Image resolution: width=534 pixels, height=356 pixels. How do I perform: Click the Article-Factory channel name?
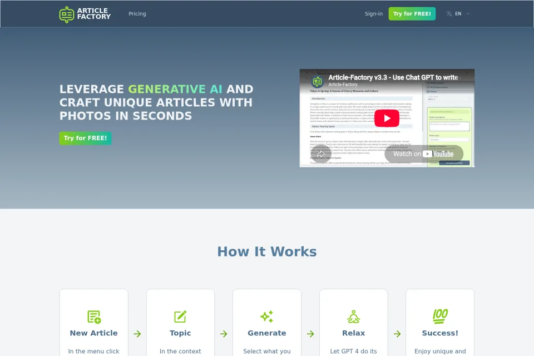[343, 85]
